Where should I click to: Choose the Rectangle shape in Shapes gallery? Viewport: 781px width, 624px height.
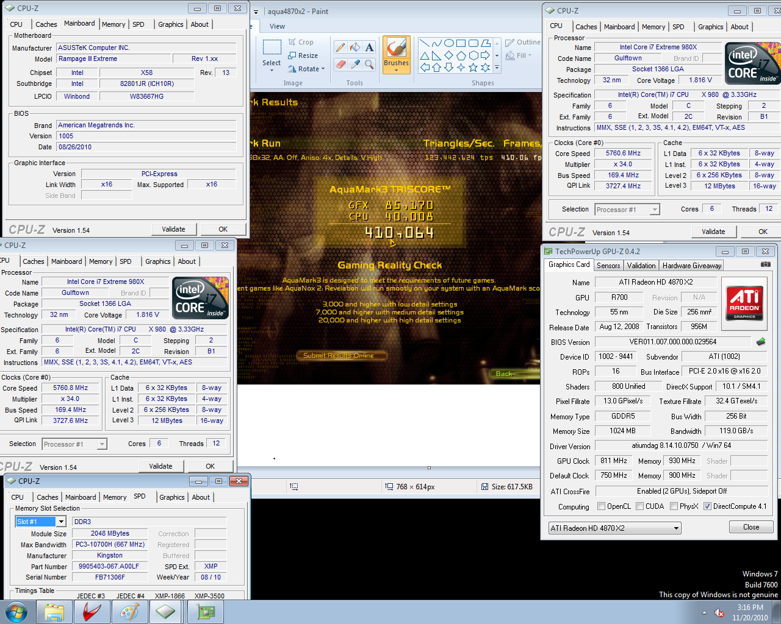pos(461,43)
